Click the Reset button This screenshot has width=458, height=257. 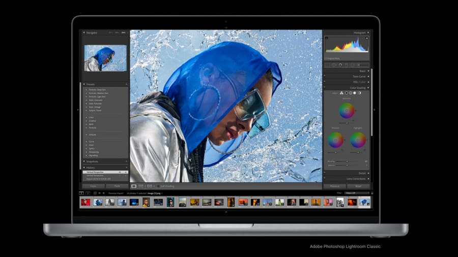pyautogui.click(x=358, y=186)
